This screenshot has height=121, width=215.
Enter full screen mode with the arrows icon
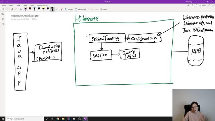tap(209, 5)
